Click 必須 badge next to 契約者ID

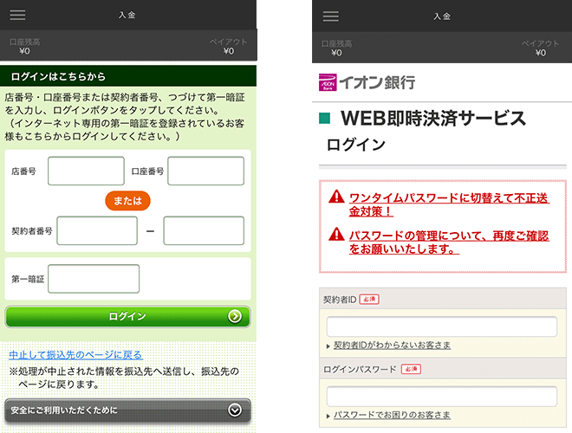[369, 300]
